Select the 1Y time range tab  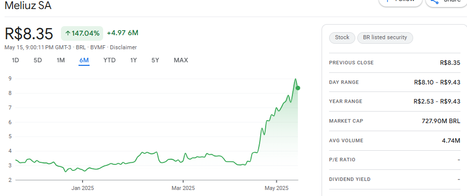(133, 60)
